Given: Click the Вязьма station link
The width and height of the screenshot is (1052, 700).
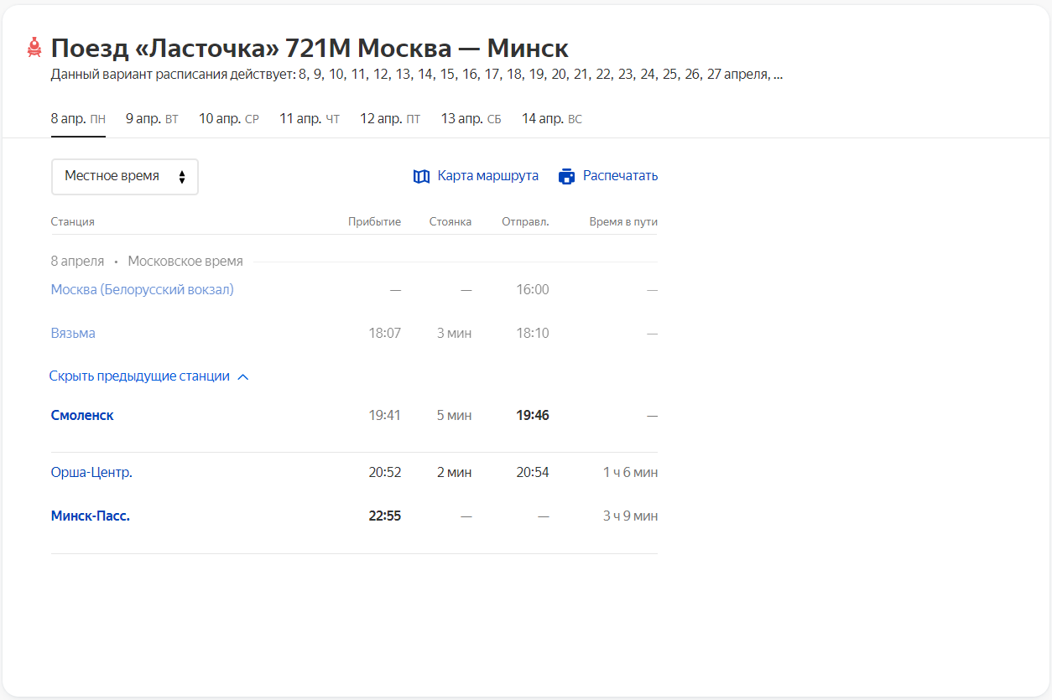Looking at the screenshot, I should 73,332.
